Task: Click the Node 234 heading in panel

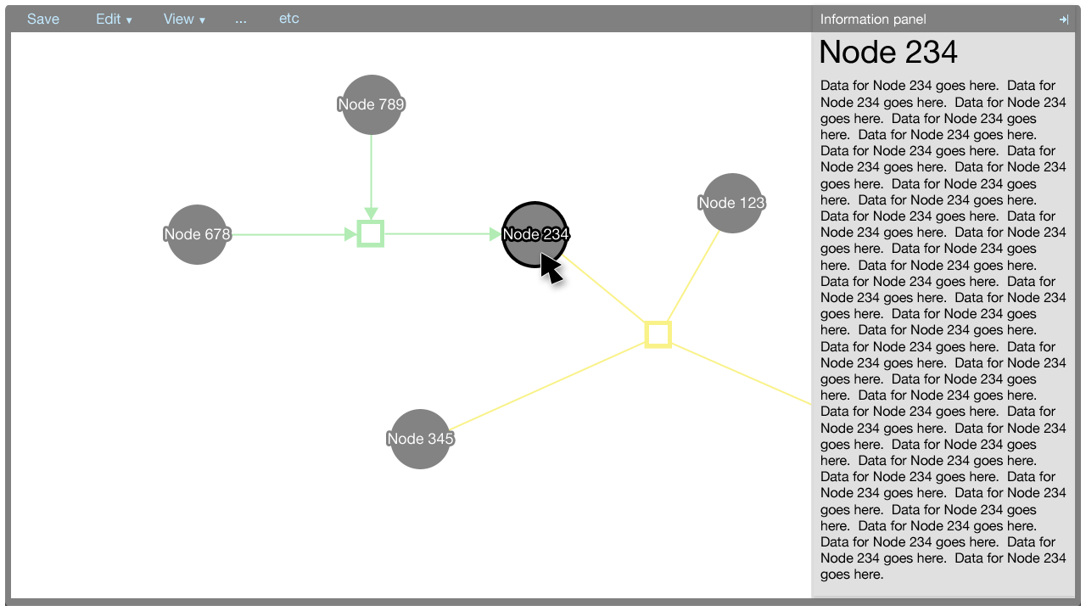Action: [x=888, y=53]
